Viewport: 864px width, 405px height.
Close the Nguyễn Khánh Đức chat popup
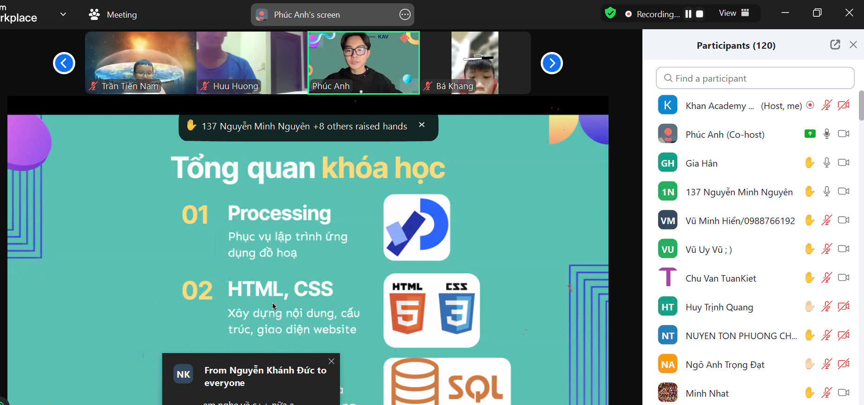click(x=331, y=361)
